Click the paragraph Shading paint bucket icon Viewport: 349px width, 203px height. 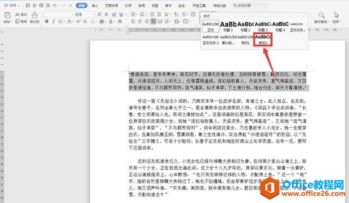(x=176, y=21)
